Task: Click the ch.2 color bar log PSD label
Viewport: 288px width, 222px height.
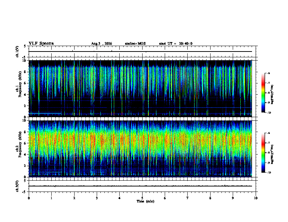Action: 272,154
